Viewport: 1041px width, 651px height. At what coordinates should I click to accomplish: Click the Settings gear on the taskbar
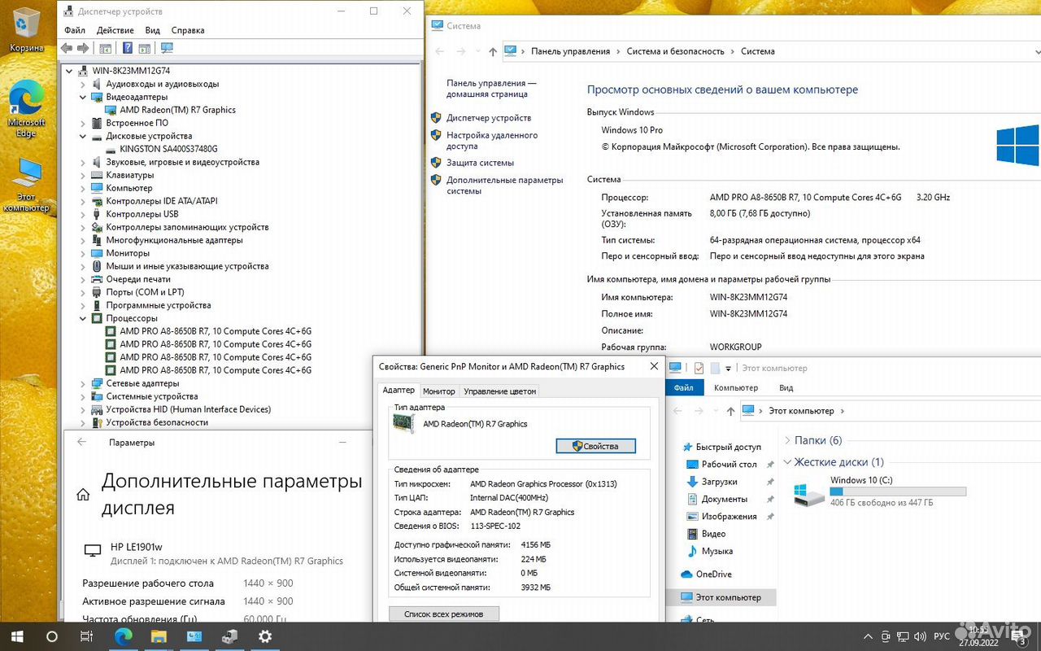(265, 636)
